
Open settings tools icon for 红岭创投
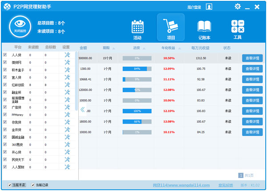coord(67,85)
